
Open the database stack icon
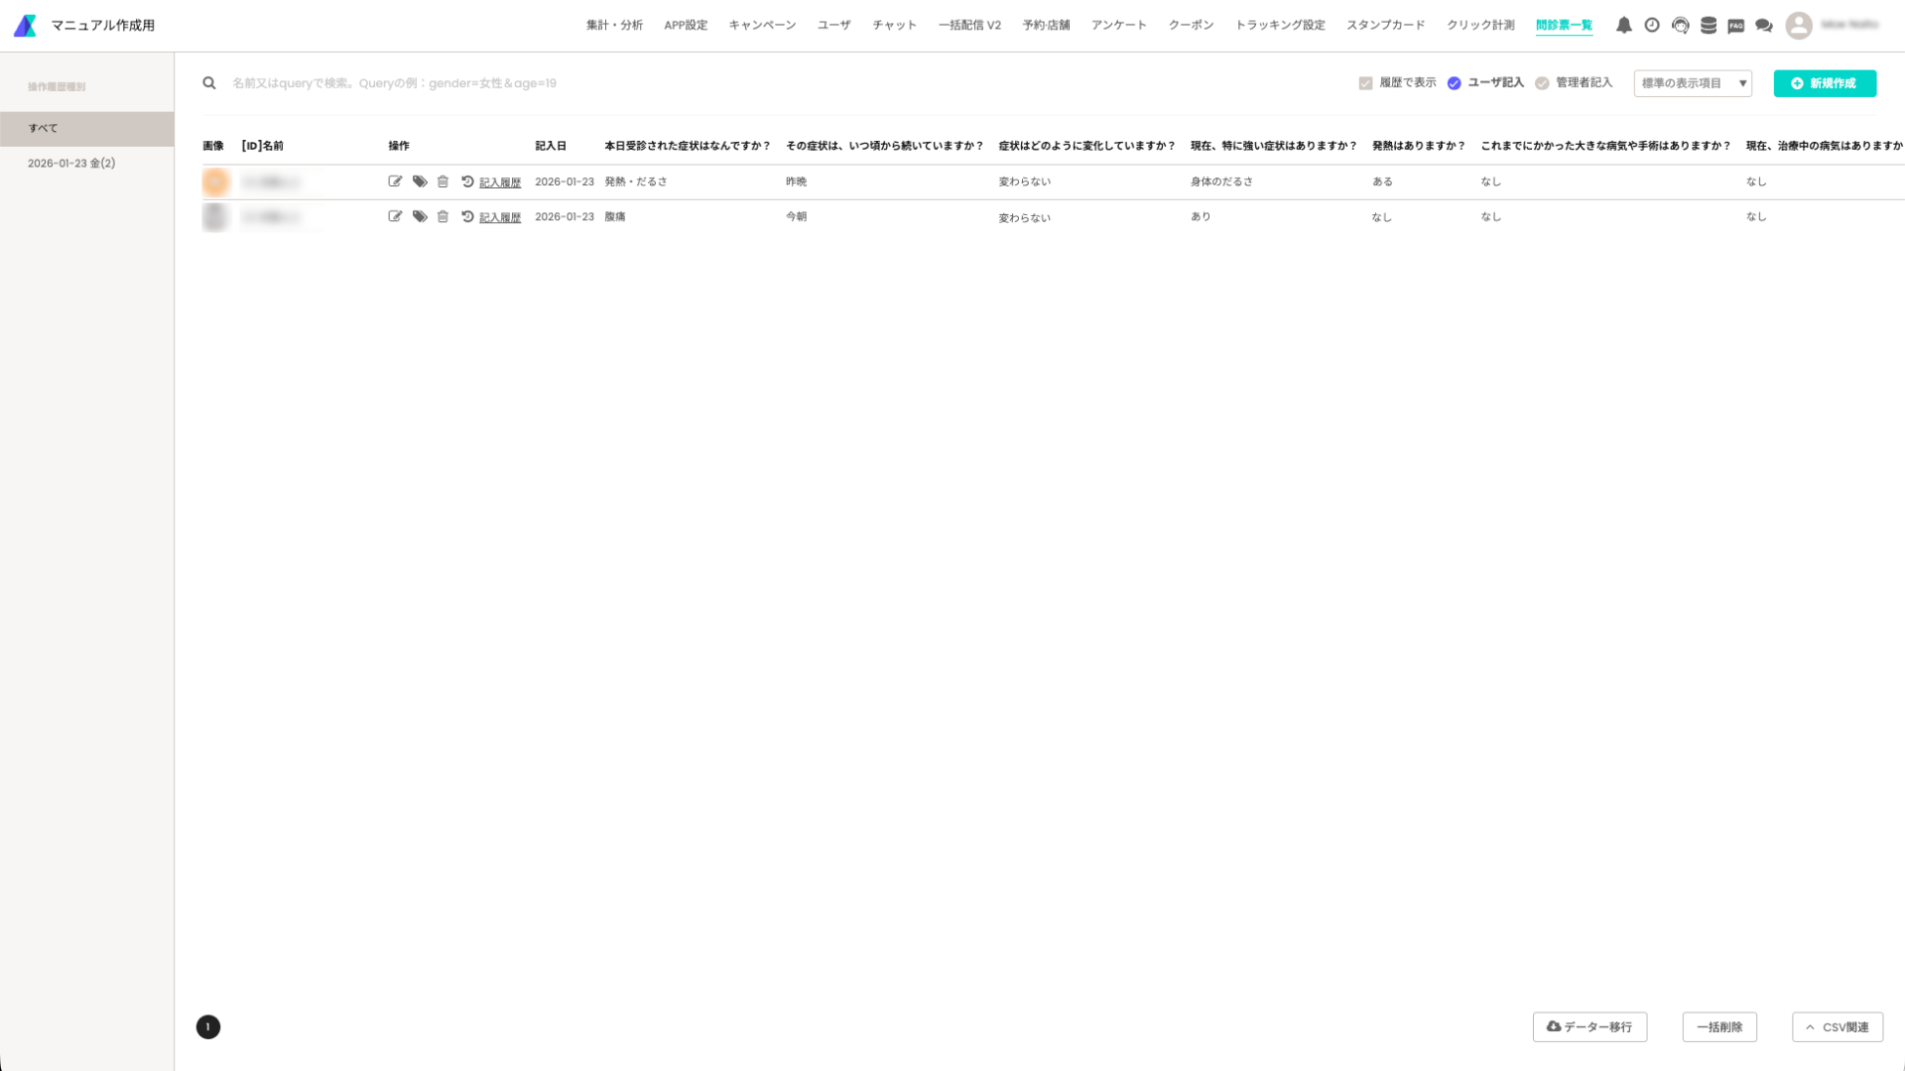pos(1709,26)
